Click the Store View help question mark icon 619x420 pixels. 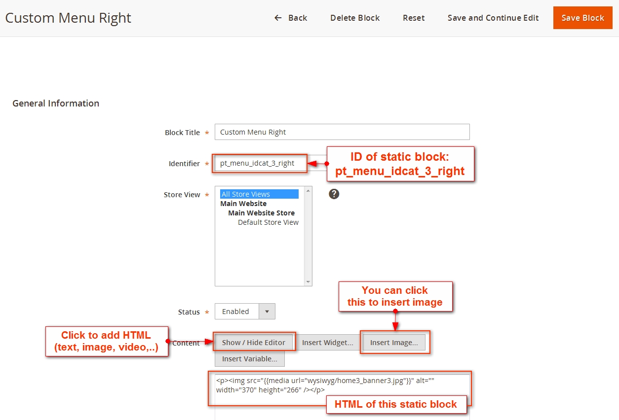334,194
